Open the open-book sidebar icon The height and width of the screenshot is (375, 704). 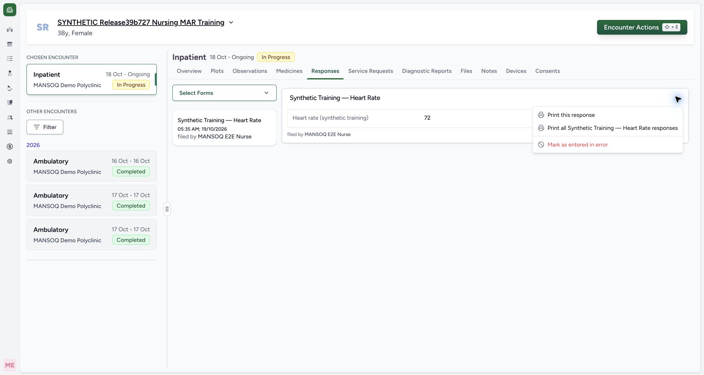(x=10, y=103)
